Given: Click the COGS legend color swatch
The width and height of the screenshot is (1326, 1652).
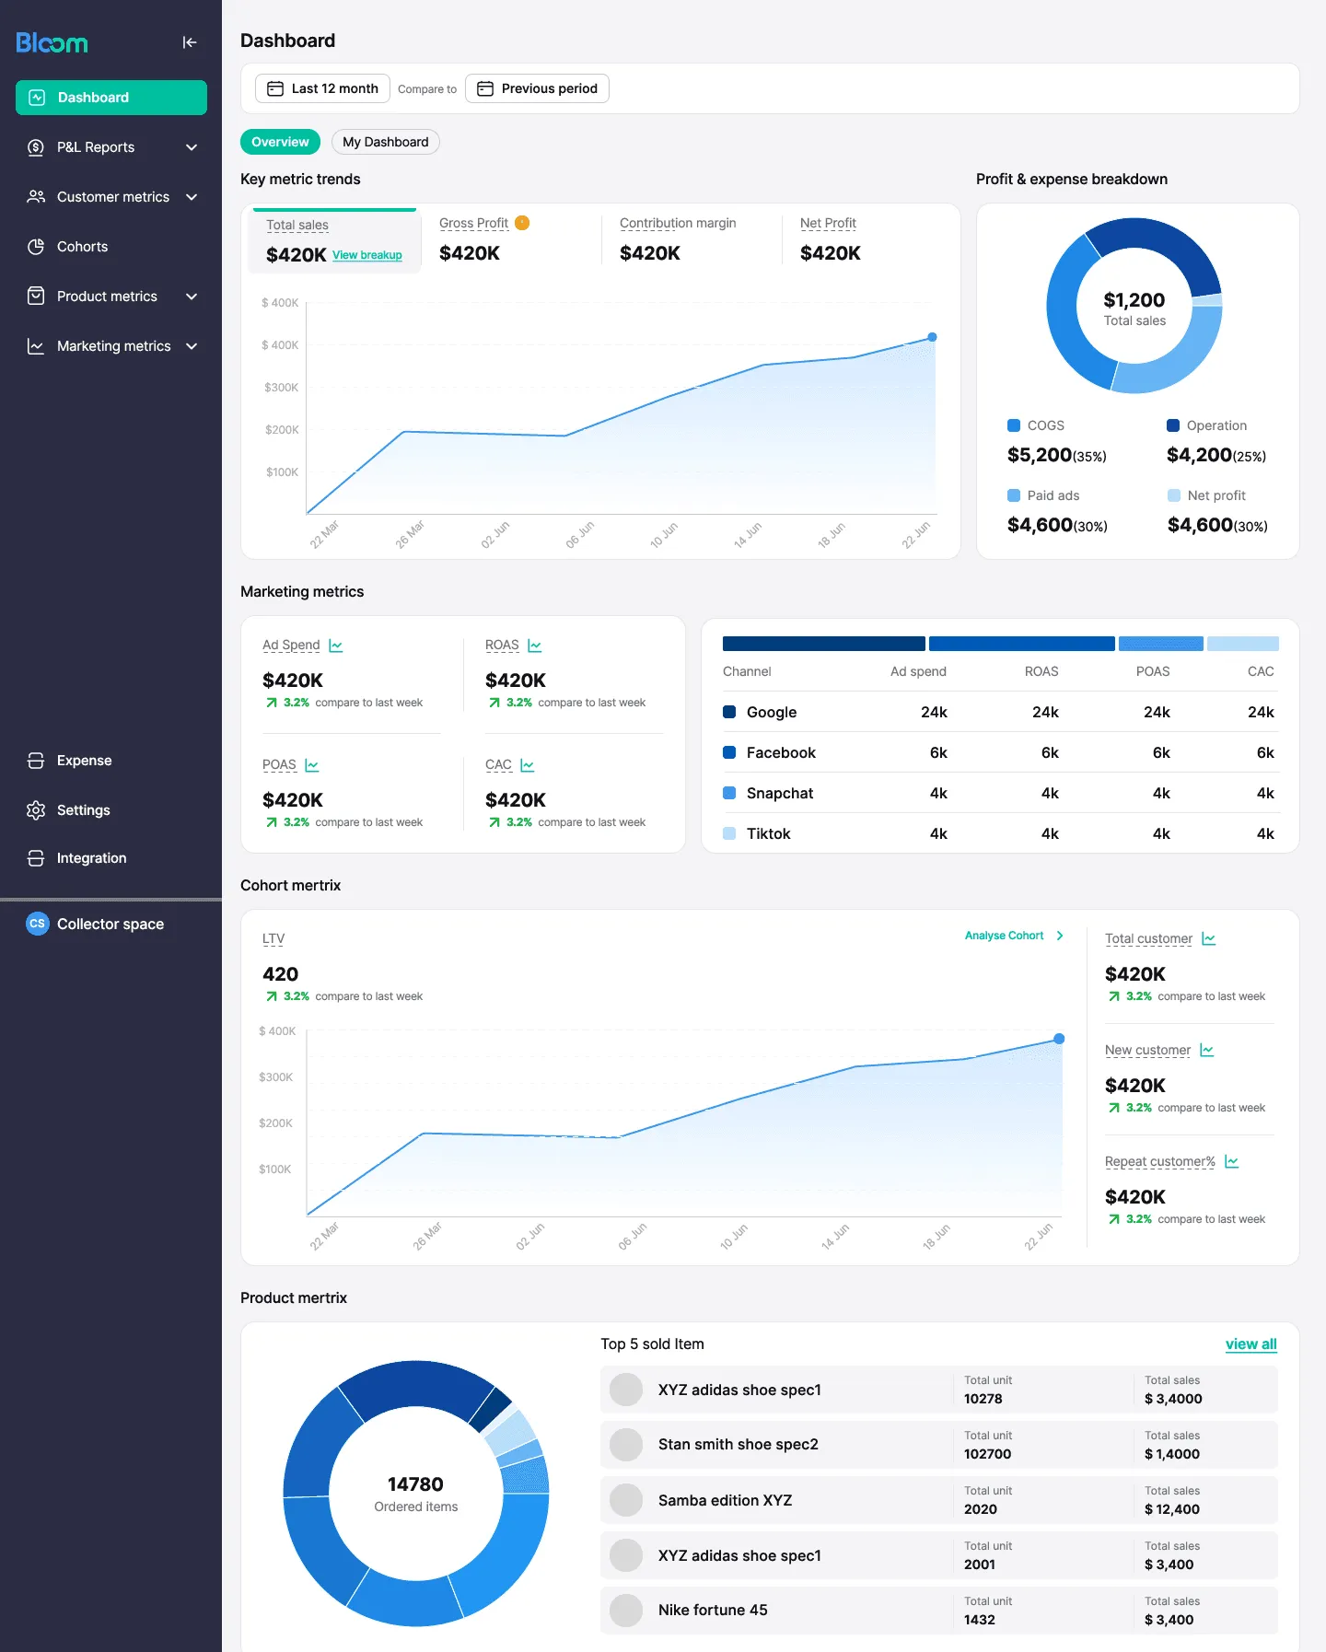Looking at the screenshot, I should pyautogui.click(x=1014, y=425).
